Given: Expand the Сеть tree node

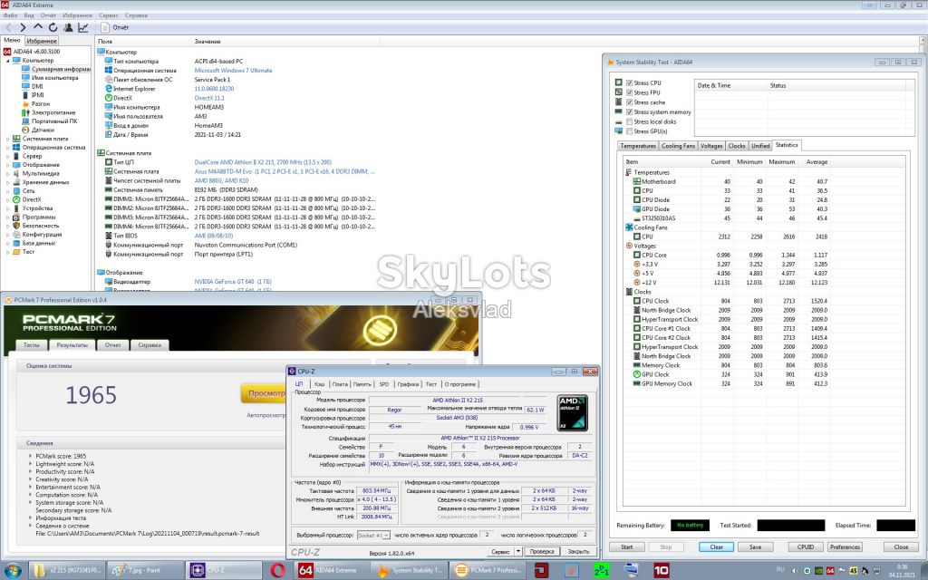Looking at the screenshot, I should tap(7, 190).
